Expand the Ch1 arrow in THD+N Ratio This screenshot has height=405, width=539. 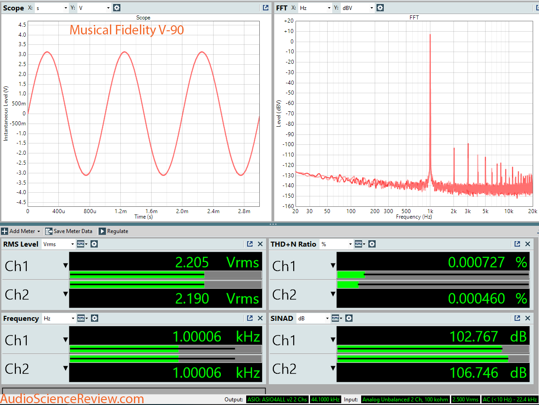333,266
